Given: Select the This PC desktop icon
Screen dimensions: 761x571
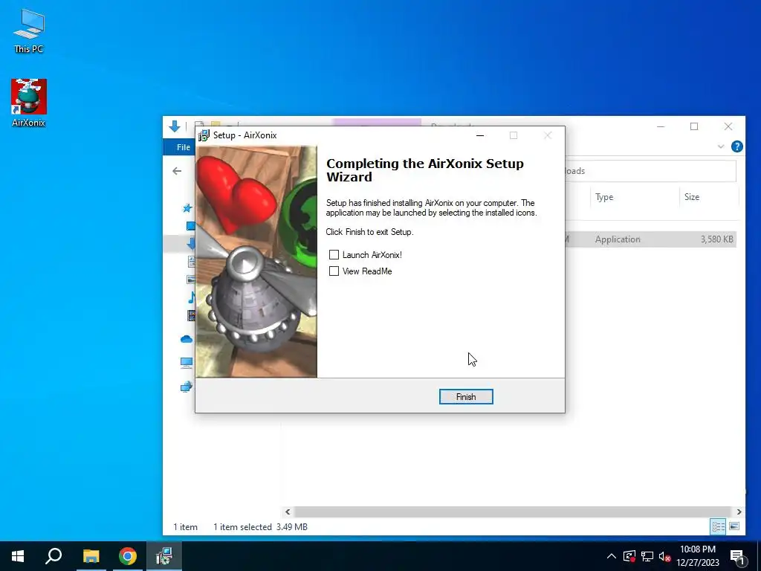Looking at the screenshot, I should 29,31.
